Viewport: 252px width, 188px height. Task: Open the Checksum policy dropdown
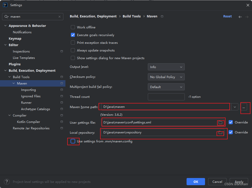166,77
